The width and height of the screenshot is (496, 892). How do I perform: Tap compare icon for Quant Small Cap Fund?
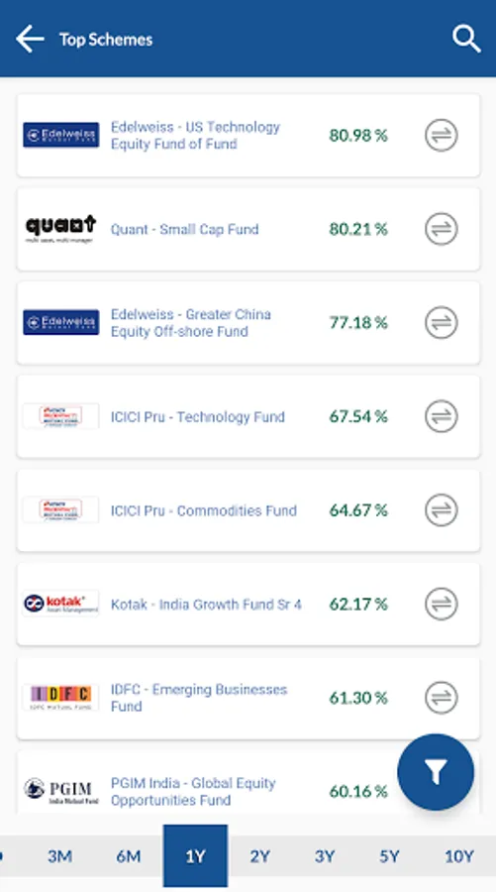click(x=441, y=229)
